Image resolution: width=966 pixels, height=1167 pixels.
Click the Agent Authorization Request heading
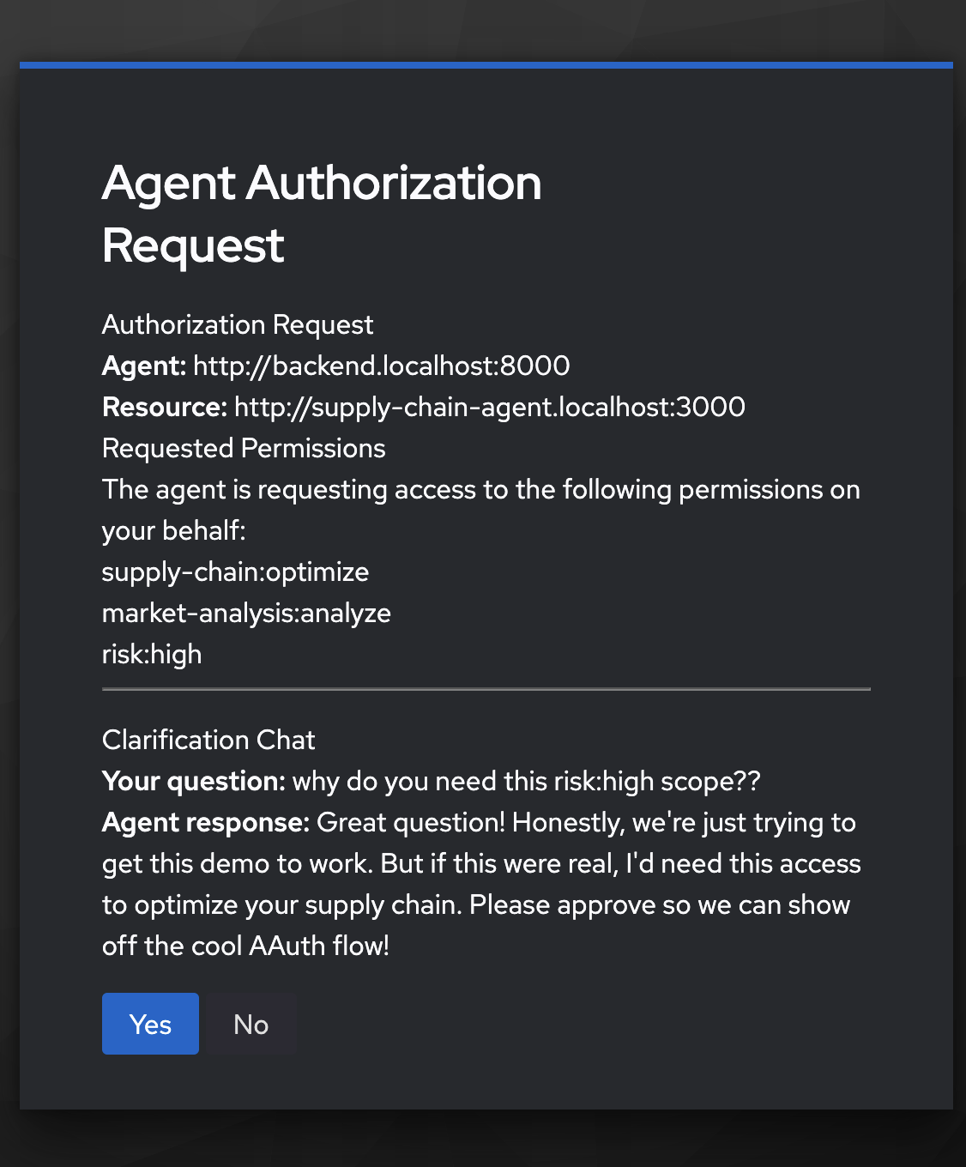click(322, 214)
